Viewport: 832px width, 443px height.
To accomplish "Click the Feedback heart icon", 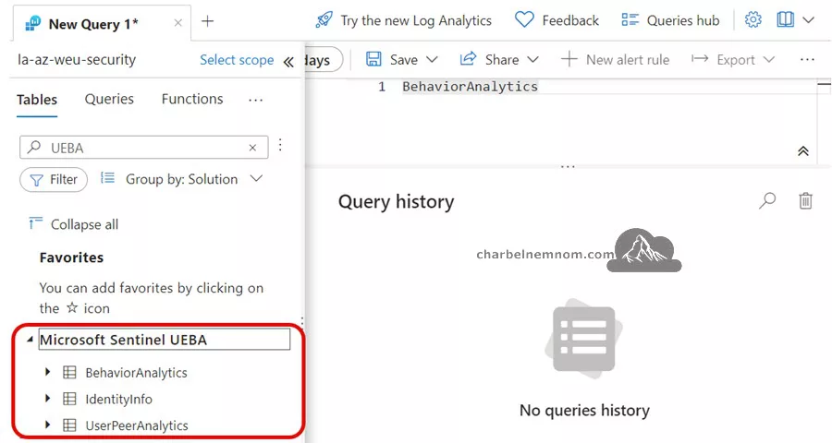I will pyautogui.click(x=524, y=20).
